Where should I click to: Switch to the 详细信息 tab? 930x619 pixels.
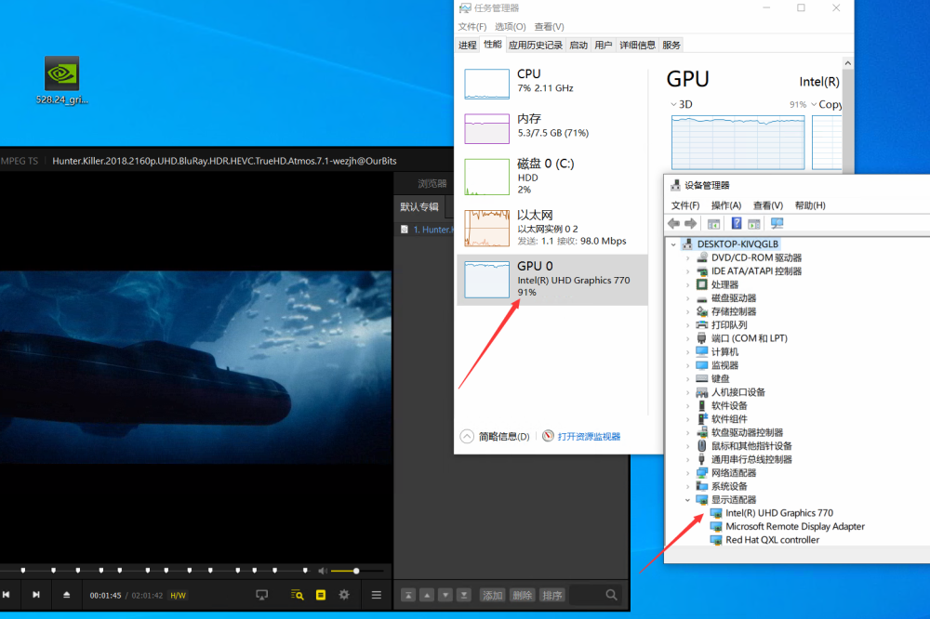pos(638,45)
